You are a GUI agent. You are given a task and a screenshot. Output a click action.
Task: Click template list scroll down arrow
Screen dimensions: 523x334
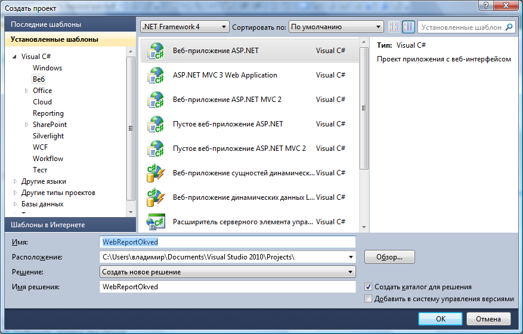coord(364,227)
